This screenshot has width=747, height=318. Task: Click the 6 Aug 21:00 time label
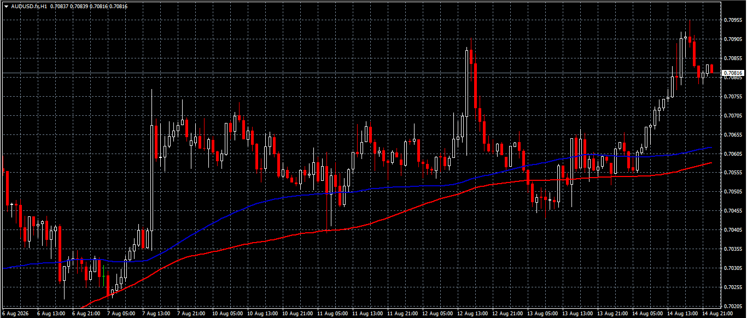(86, 314)
